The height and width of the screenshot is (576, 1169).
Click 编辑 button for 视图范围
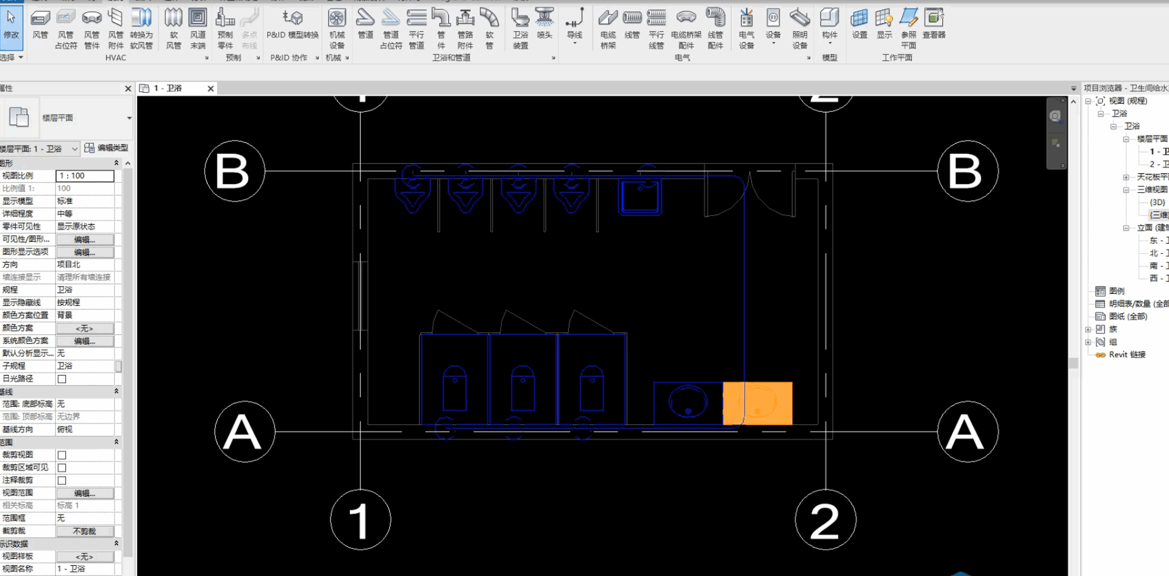(x=85, y=493)
